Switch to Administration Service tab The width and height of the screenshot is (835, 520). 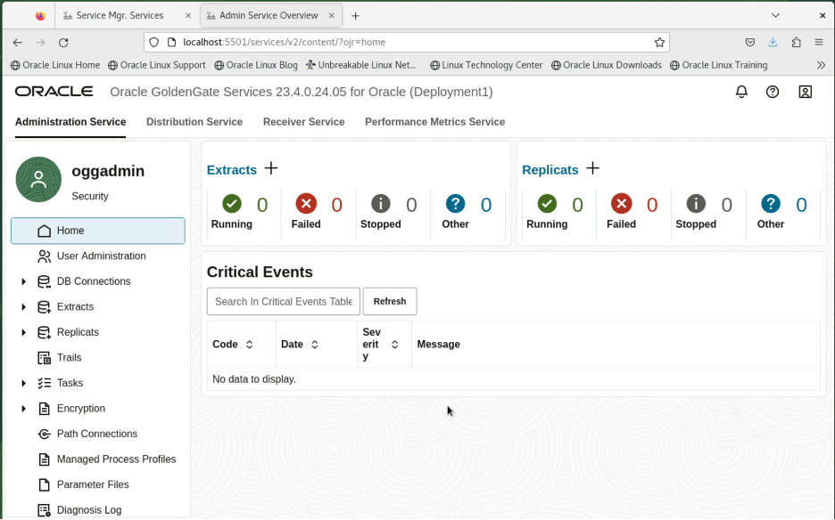tap(70, 122)
